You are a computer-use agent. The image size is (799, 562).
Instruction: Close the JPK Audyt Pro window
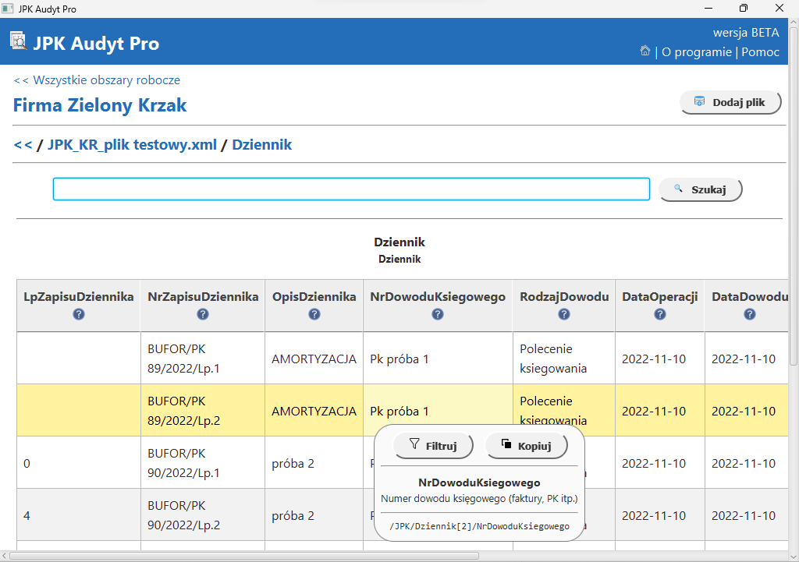coord(779,8)
